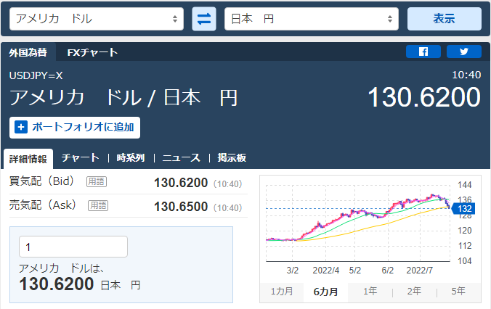Screen dimensions: 491x309
Task: Expand the 日本 円 currency dropdown
Action: (312, 19)
